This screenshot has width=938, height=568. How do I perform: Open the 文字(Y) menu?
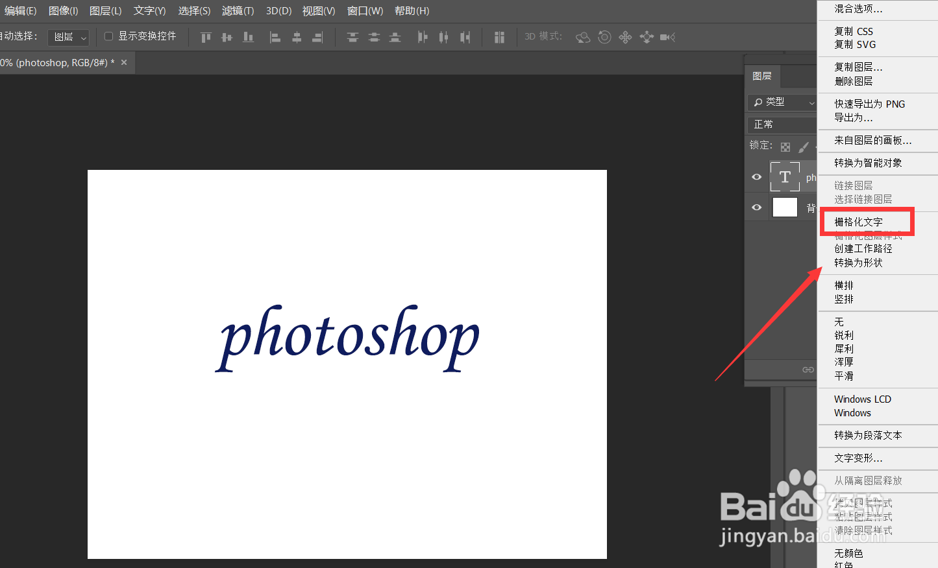[x=149, y=11]
